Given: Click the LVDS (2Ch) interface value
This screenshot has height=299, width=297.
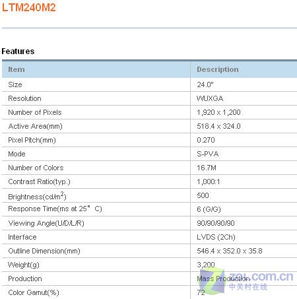Looking at the screenshot, I should (216, 237).
